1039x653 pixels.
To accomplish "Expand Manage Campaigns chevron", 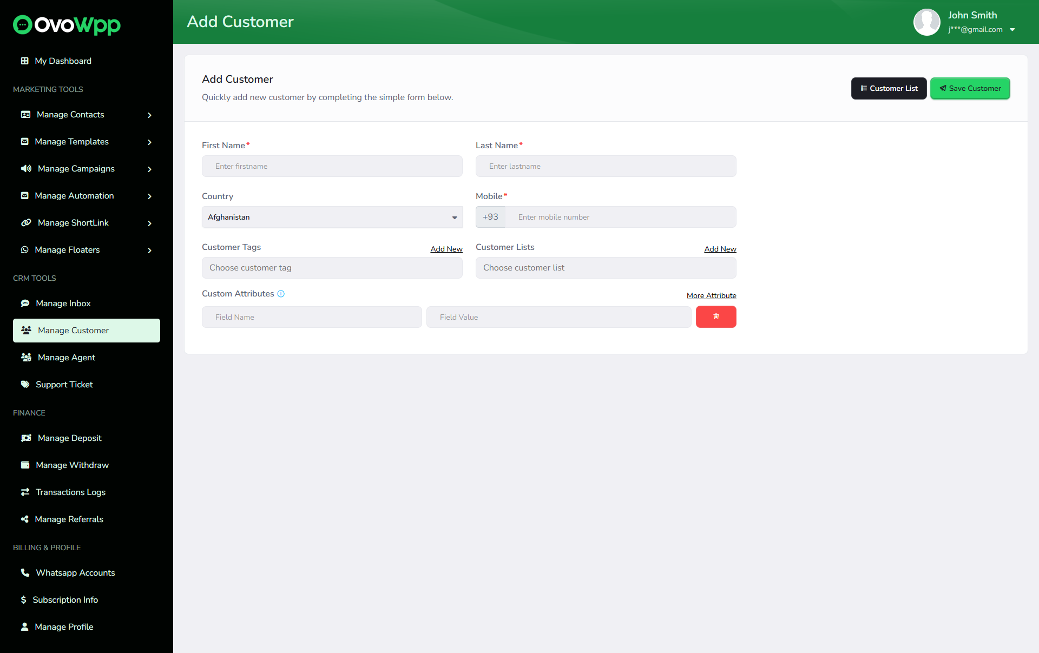I will click(x=149, y=169).
